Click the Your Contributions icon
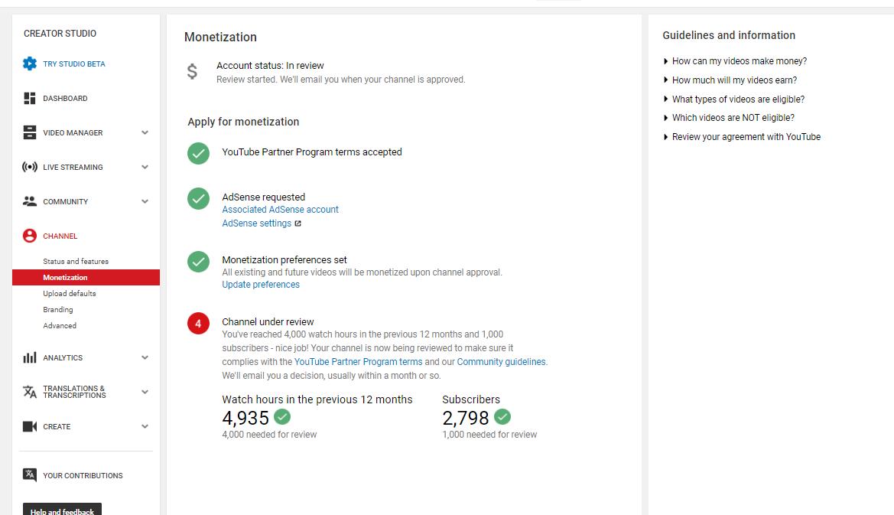 tap(30, 474)
